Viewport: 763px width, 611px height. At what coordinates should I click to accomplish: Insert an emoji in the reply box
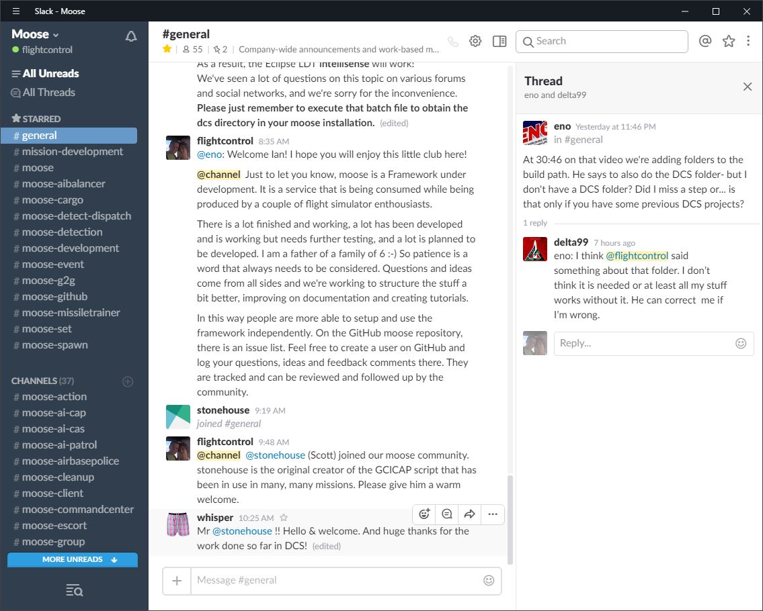(x=740, y=343)
